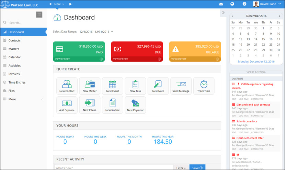285x170 pixels.
Task: Collapse the right agenda panel with double chevron
Action: [223, 13]
